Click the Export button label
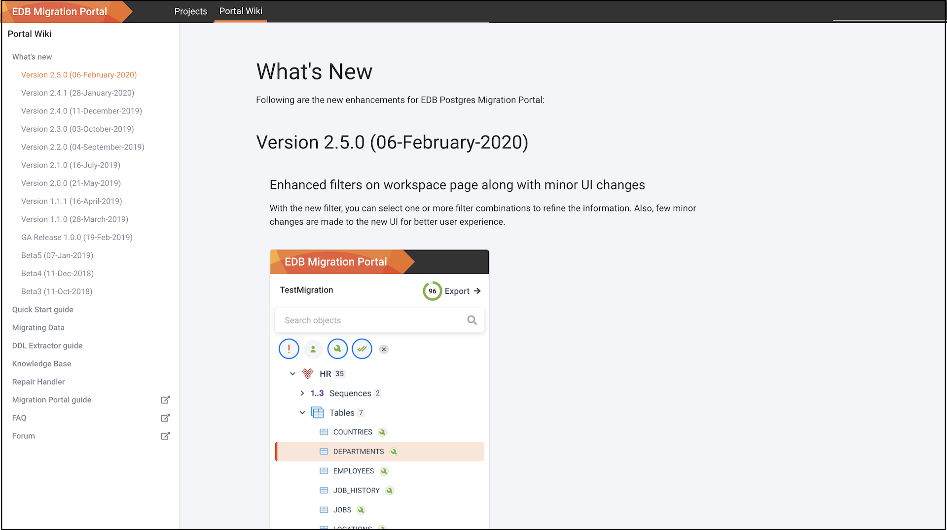The width and height of the screenshot is (947, 530). click(x=457, y=291)
